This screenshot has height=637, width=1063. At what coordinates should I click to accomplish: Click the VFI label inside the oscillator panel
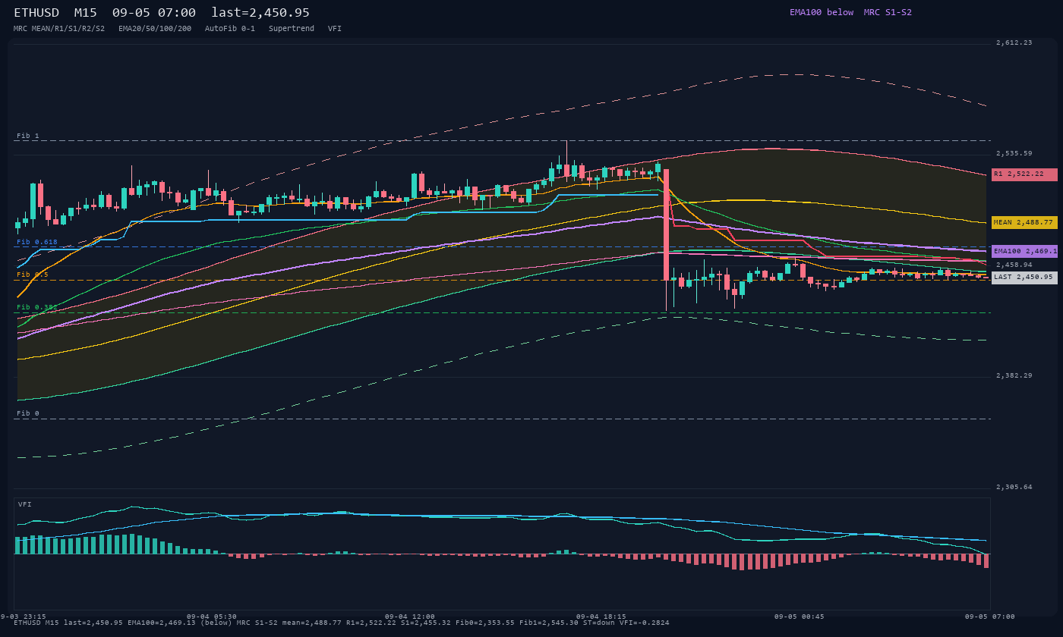tap(25, 504)
